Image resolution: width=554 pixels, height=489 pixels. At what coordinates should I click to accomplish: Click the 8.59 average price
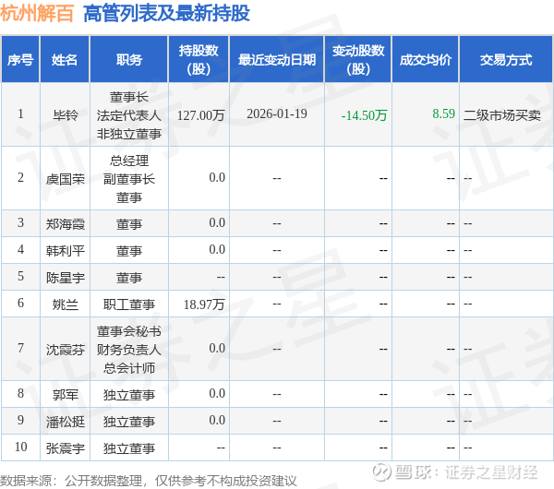[443, 113]
